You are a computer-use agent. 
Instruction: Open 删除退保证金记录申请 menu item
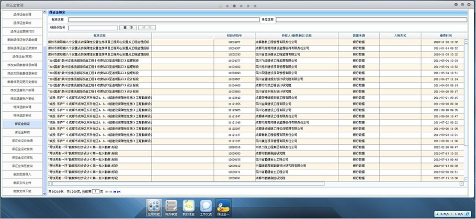(x=22, y=39)
